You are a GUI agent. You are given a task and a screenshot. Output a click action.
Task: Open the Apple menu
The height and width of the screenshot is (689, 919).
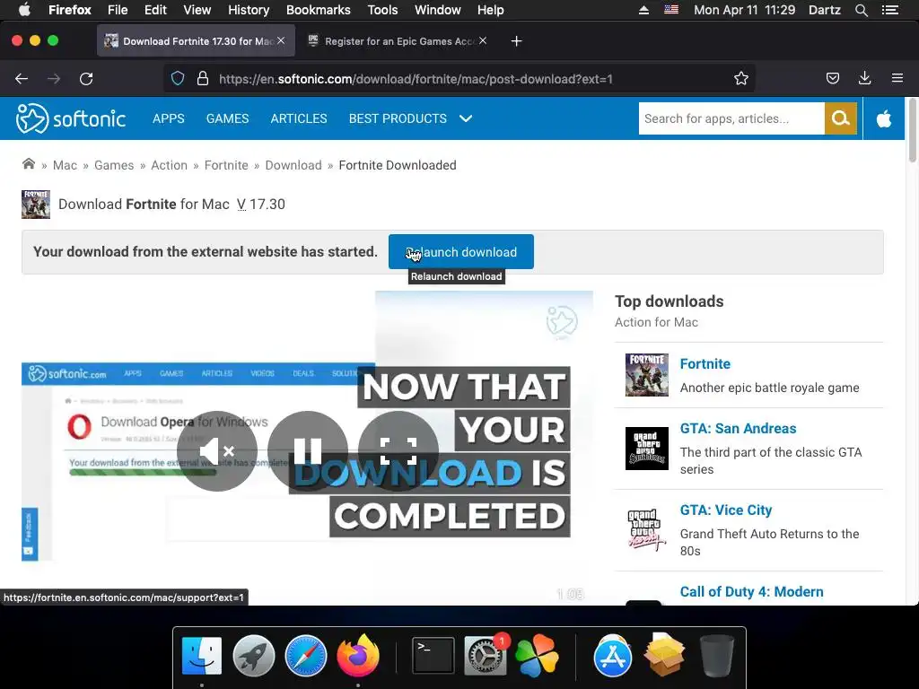click(x=24, y=10)
